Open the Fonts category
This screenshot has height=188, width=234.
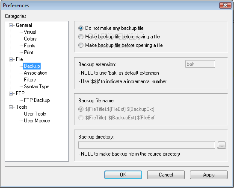(30, 46)
